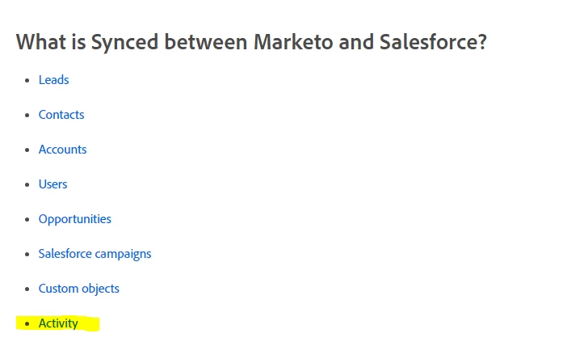
Task: Follow the Accounts link
Action: [x=62, y=150]
